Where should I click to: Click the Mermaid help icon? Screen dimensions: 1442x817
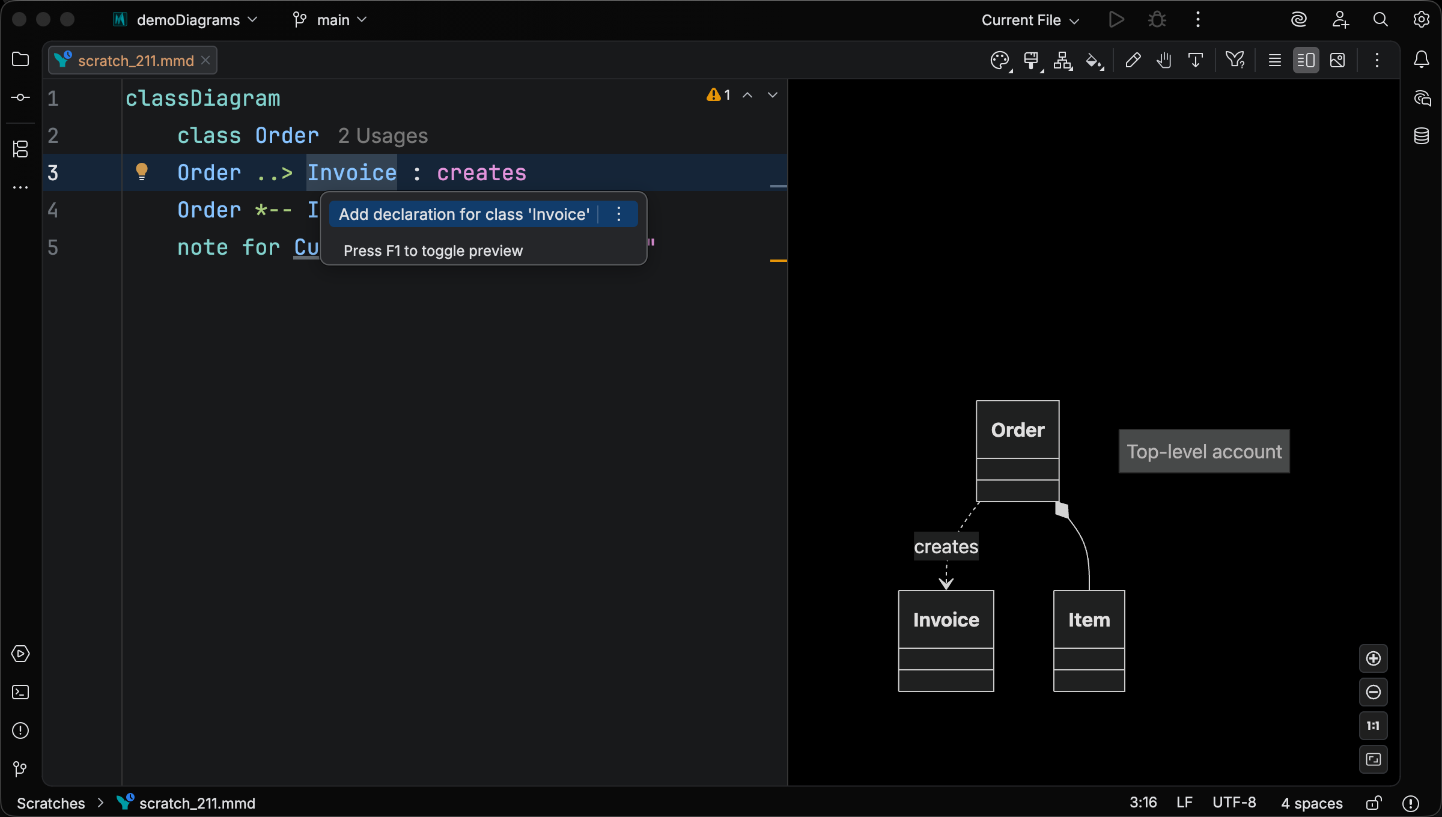point(1235,60)
